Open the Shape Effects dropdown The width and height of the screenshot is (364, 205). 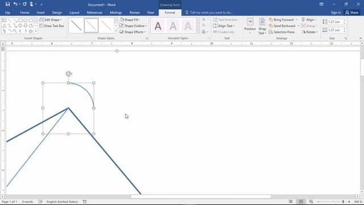(x=133, y=32)
